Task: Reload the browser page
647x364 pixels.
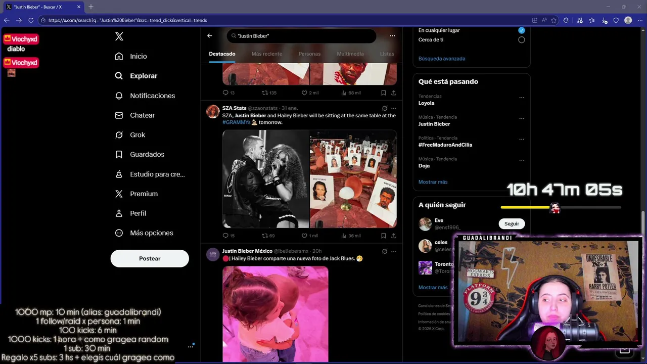Action: tap(31, 20)
